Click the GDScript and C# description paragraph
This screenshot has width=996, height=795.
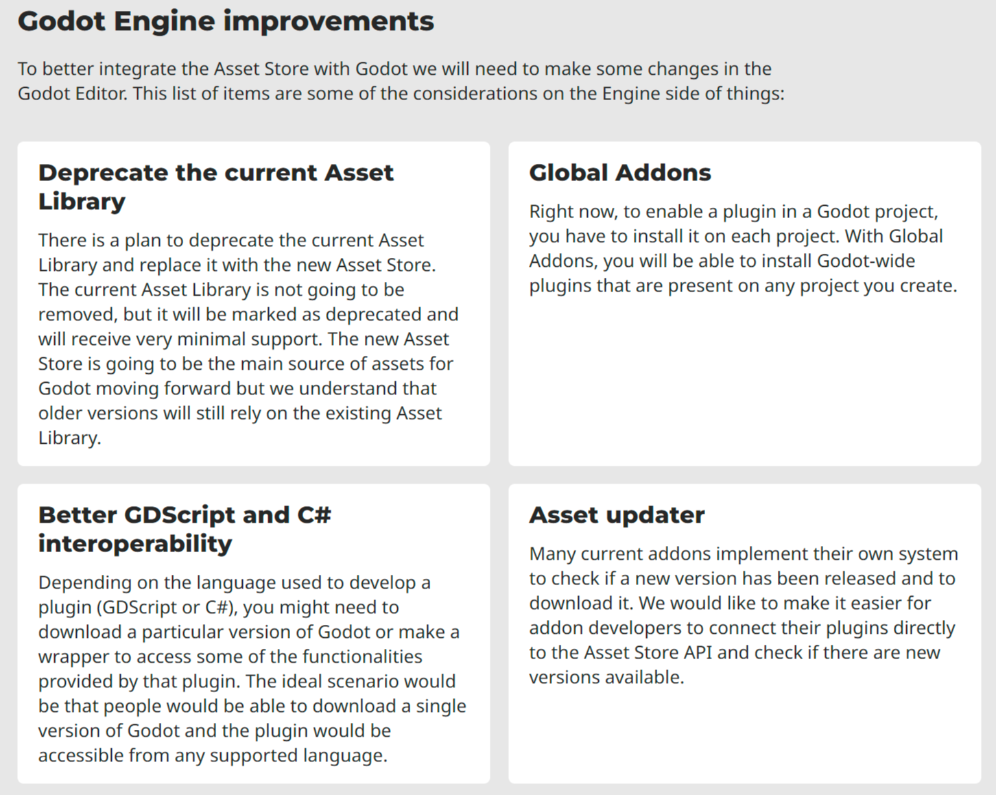tap(252, 669)
